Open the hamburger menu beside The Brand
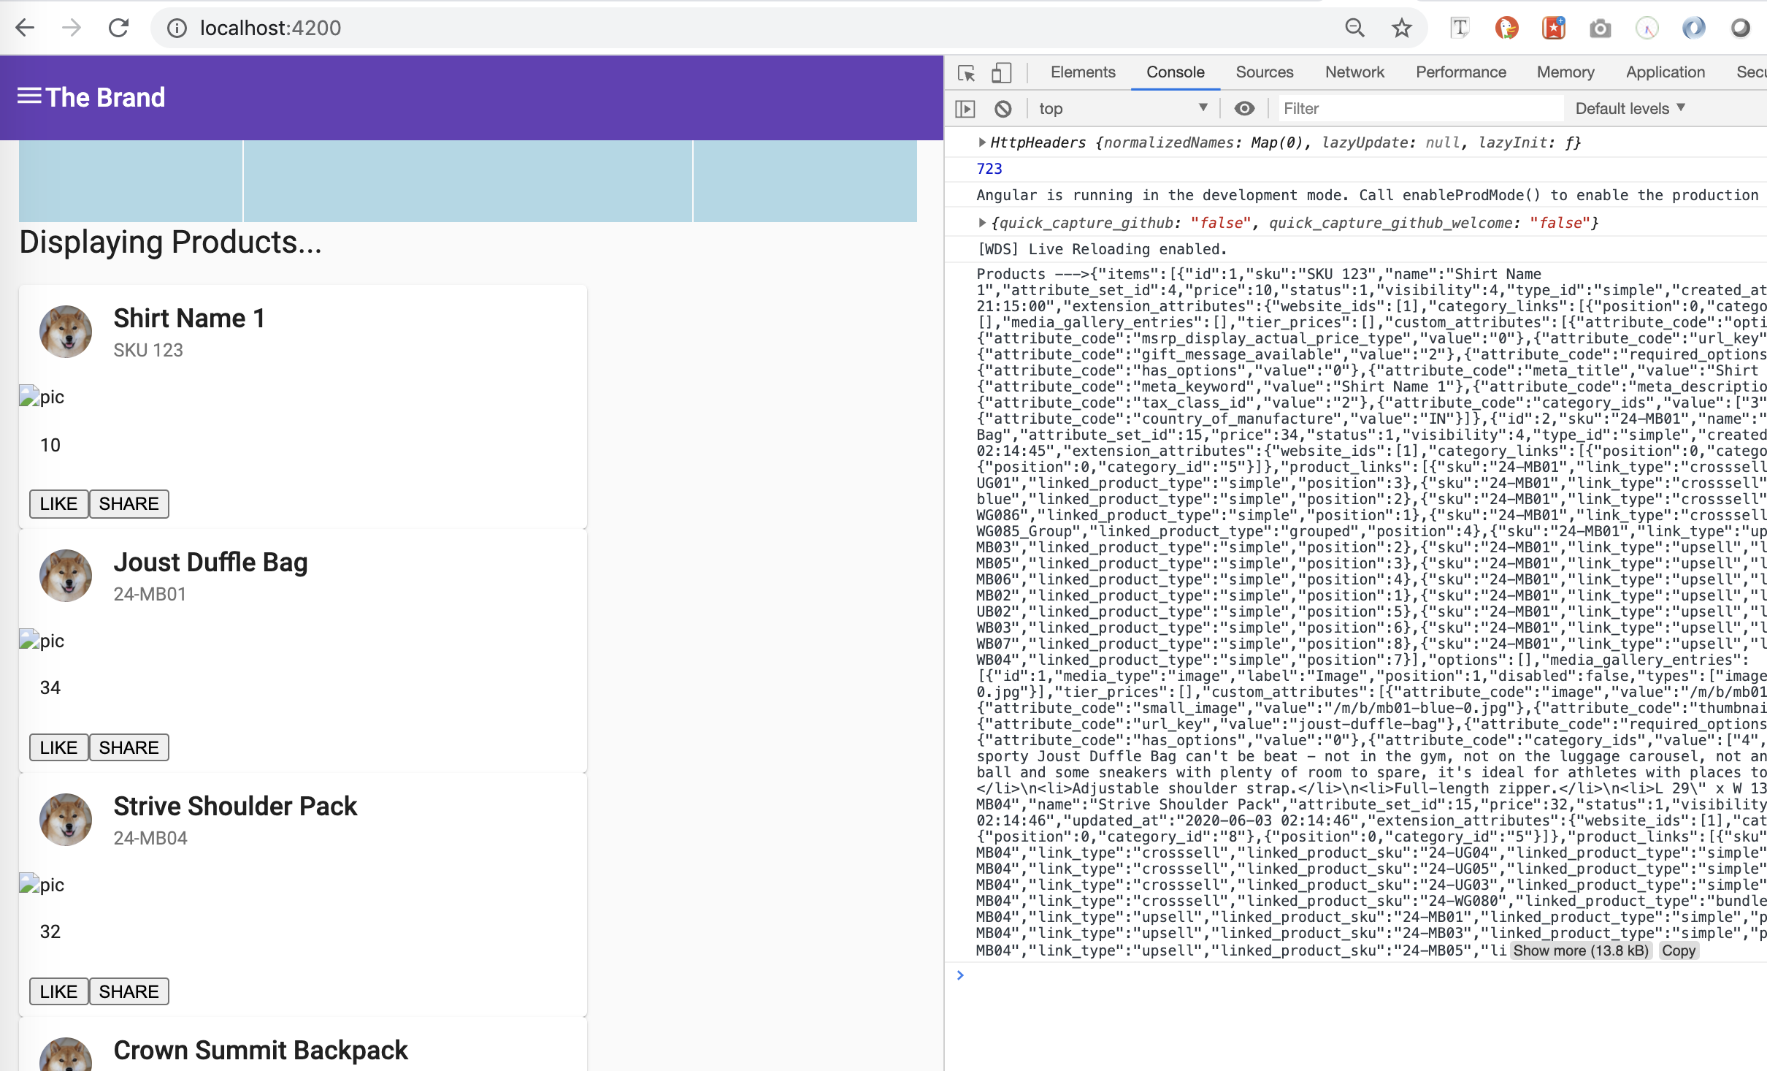The image size is (1767, 1071). coord(29,96)
